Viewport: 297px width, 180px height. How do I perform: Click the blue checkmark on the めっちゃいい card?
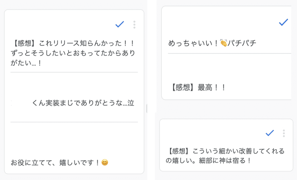click(x=284, y=22)
